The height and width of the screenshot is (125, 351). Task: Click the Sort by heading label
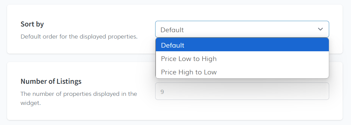click(32, 24)
